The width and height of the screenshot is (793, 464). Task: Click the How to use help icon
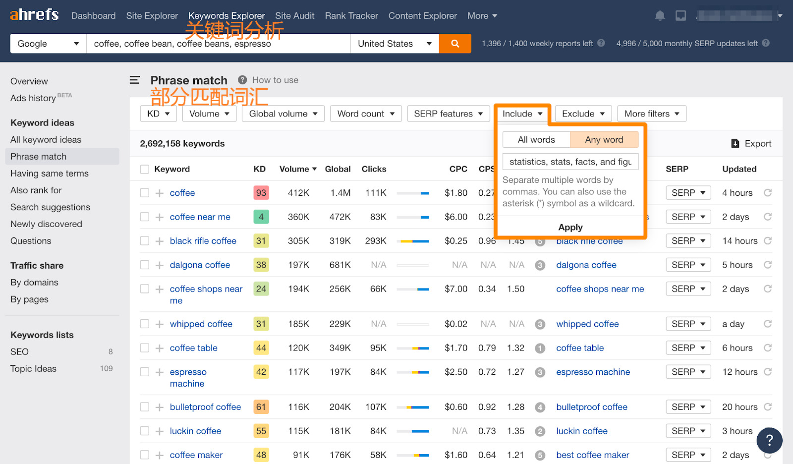pyautogui.click(x=242, y=80)
